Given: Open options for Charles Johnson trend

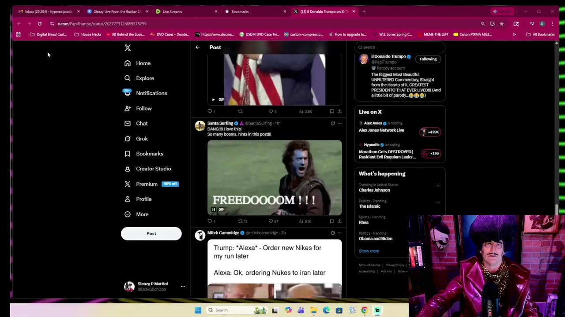Looking at the screenshot, I should click(x=438, y=186).
